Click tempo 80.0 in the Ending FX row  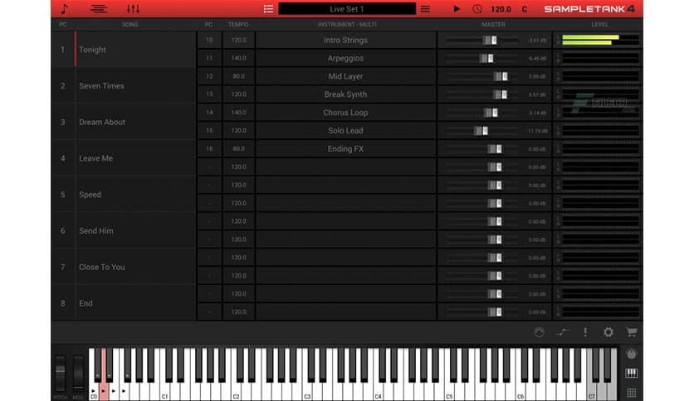[238, 149]
